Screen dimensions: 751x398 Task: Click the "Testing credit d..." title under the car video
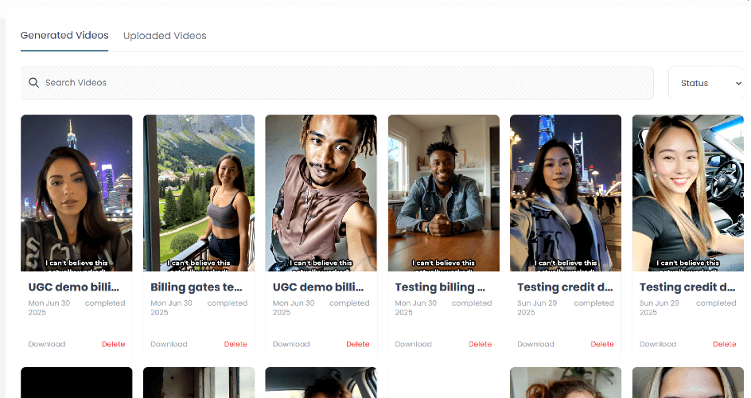[x=687, y=287]
